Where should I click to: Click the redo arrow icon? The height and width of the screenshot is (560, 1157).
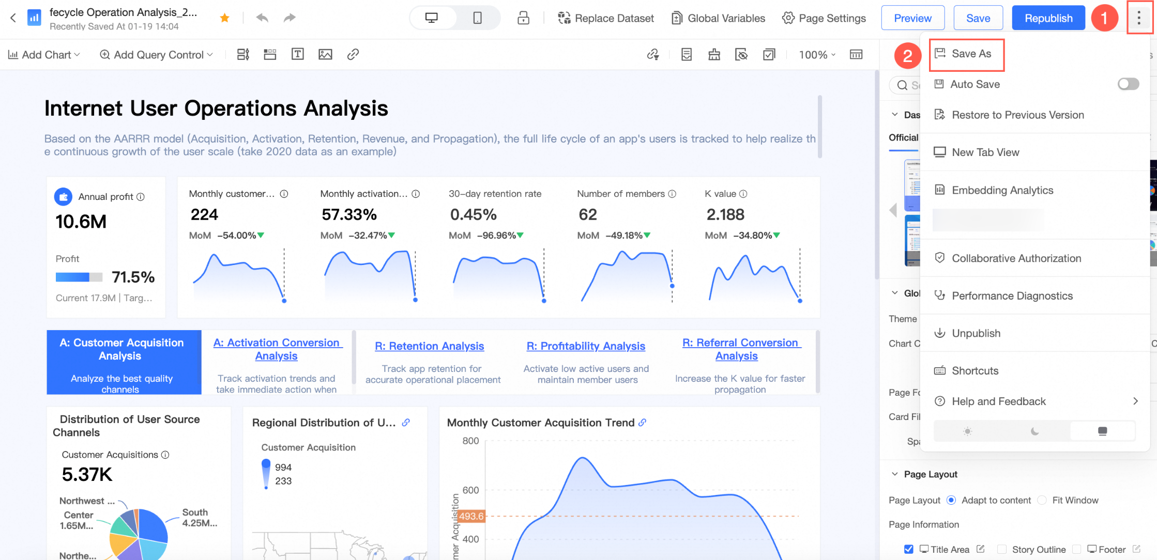point(290,18)
